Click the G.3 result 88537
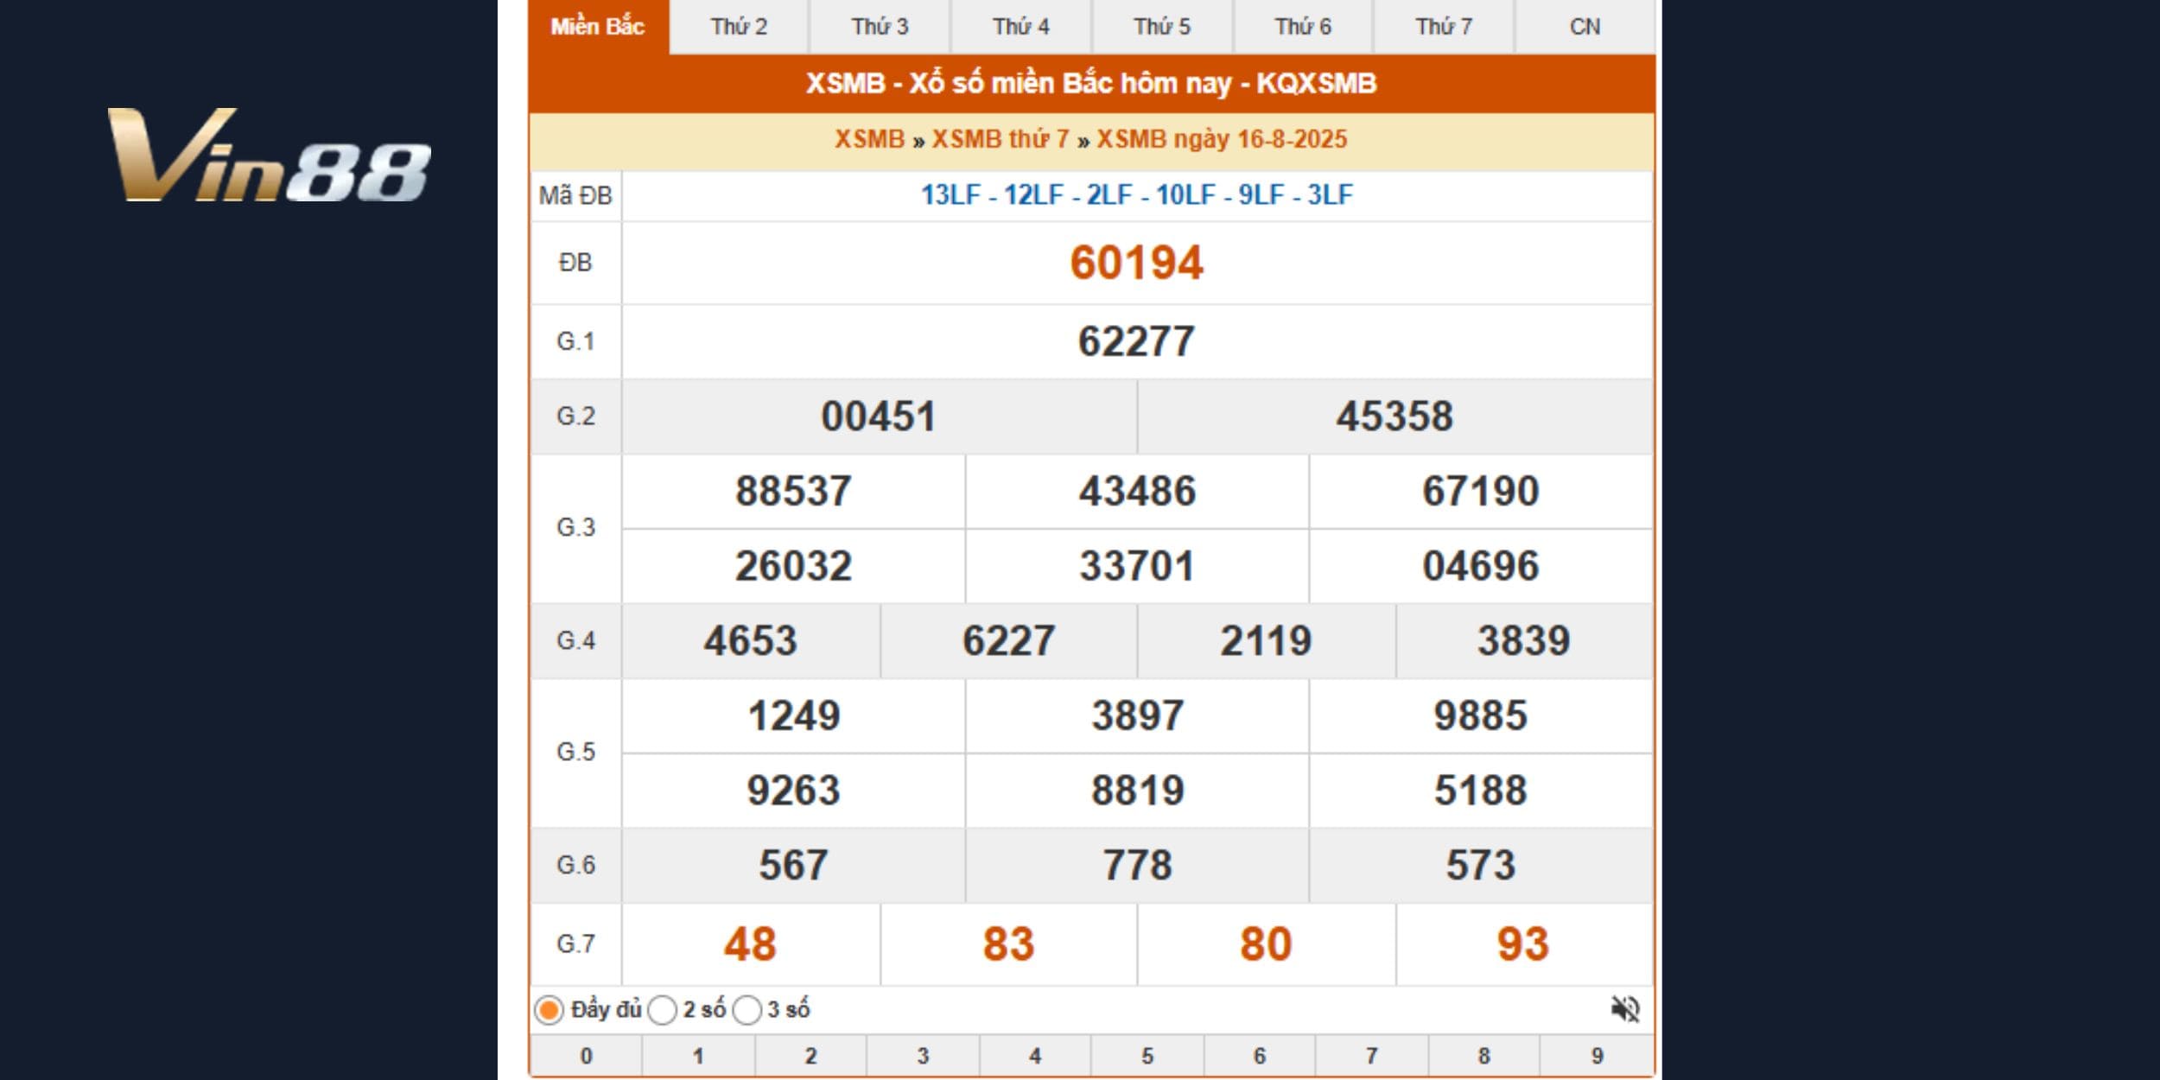The image size is (2160, 1080). pyautogui.click(x=793, y=491)
